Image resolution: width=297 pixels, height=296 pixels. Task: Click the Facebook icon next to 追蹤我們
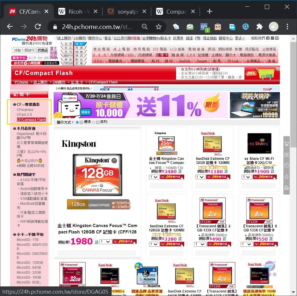pos(268,38)
